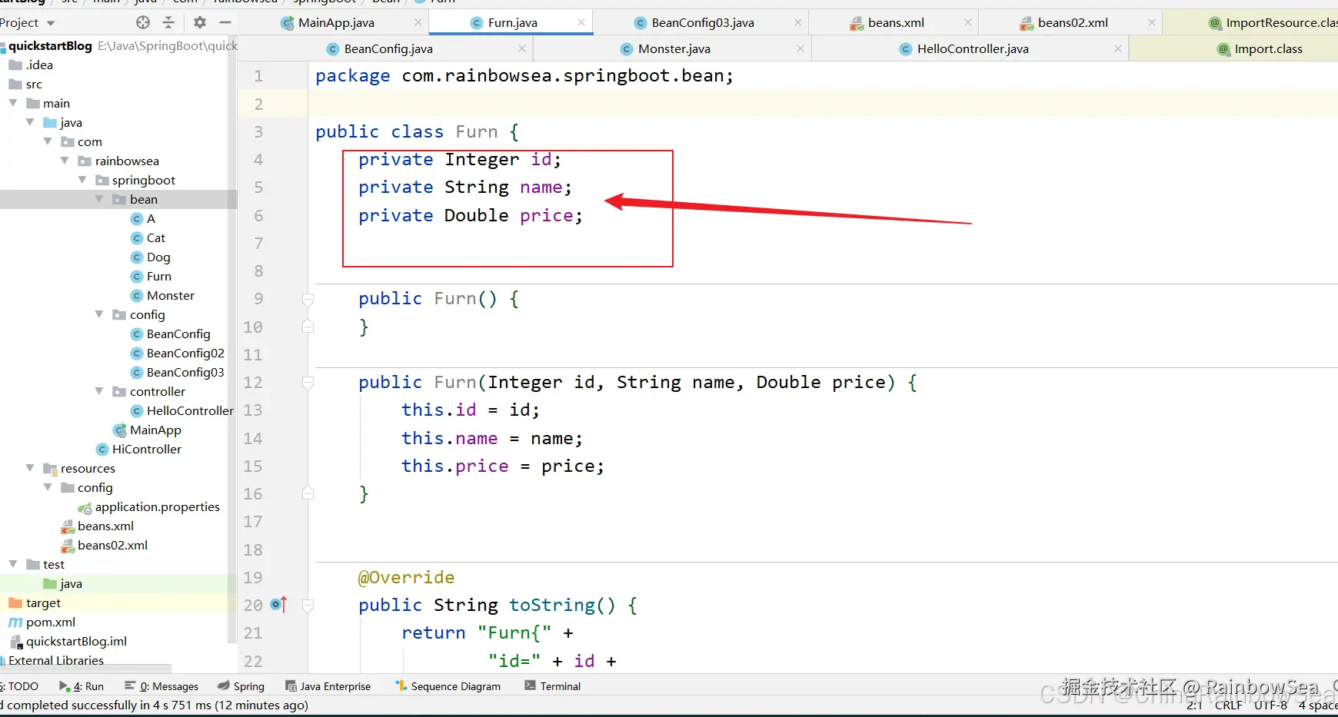Viewport: 1338px width, 717px height.
Task: Collapse the rainbowsea package
Action: pyautogui.click(x=65, y=161)
